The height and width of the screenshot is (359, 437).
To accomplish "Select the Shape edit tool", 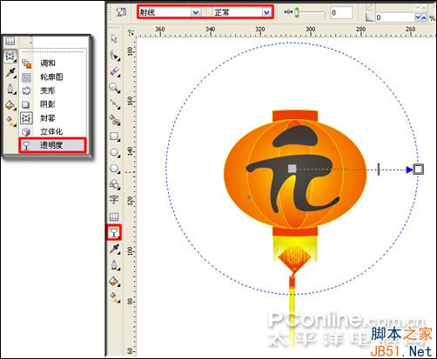I will click(114, 55).
